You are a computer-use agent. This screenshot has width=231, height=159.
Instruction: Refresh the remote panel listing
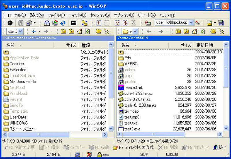pyautogui.click(x=202, y=31)
